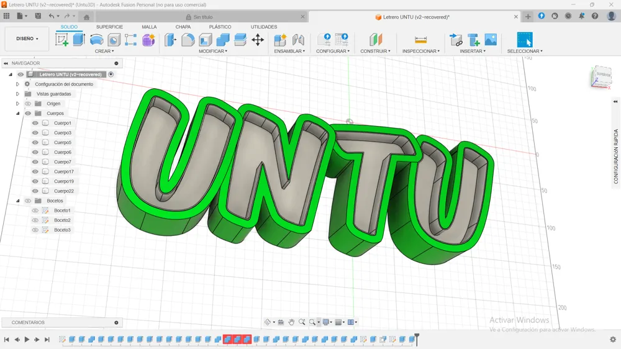Open the CONSTRUIR menu
The width and height of the screenshot is (621, 349).
[375, 51]
